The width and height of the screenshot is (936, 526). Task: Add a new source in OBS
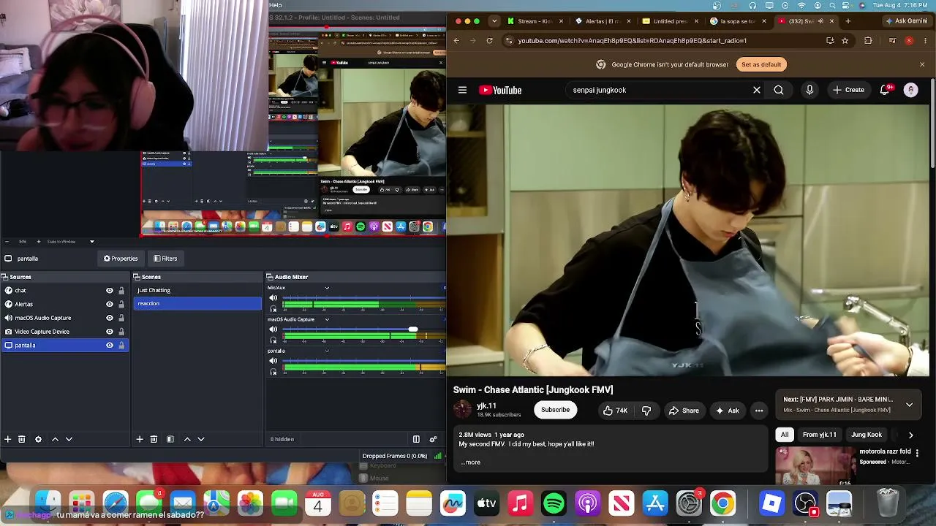point(8,439)
